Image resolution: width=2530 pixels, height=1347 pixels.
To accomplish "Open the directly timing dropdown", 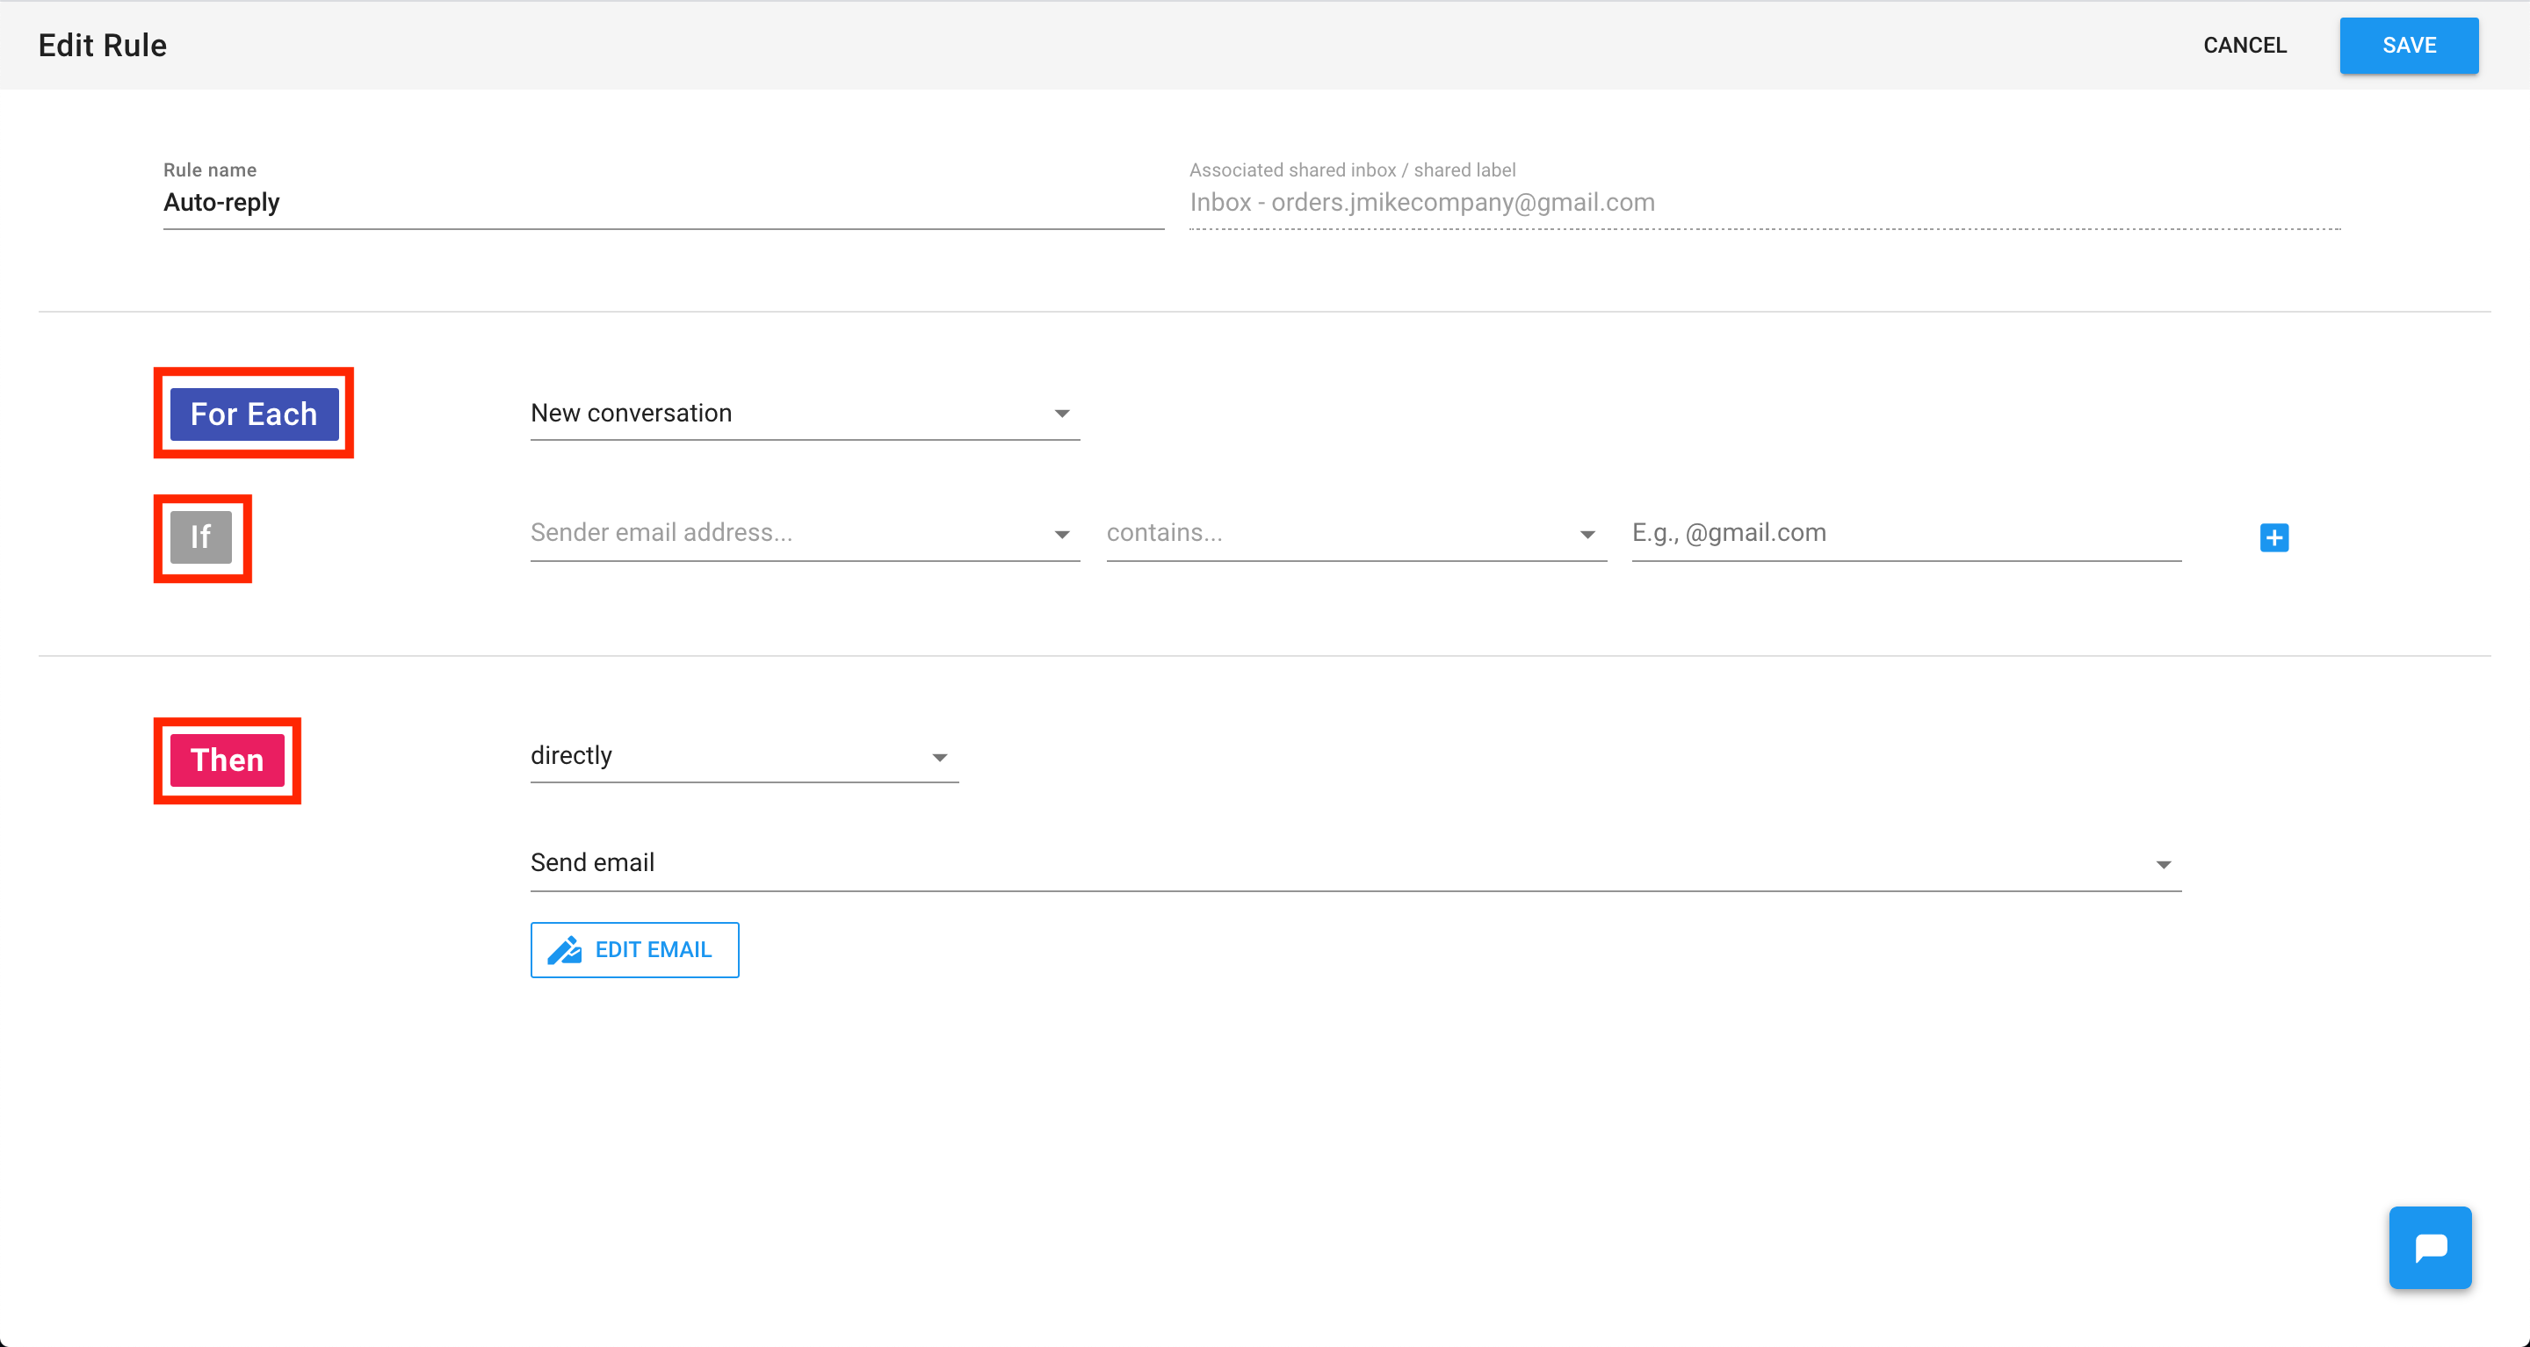I will click(743, 756).
